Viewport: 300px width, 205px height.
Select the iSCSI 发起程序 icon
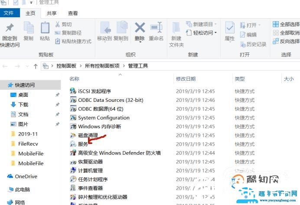[x=73, y=91]
